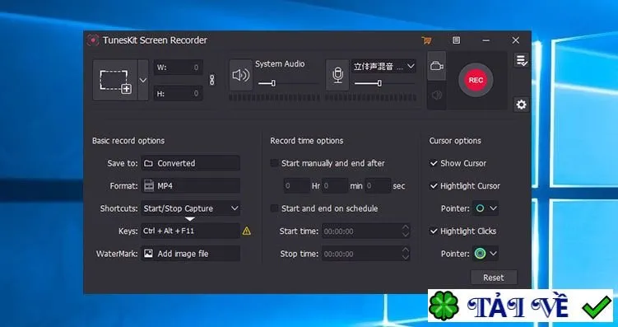Minimize the TunesKit Screen Recorder window
The width and height of the screenshot is (618, 327).
pyautogui.click(x=486, y=40)
